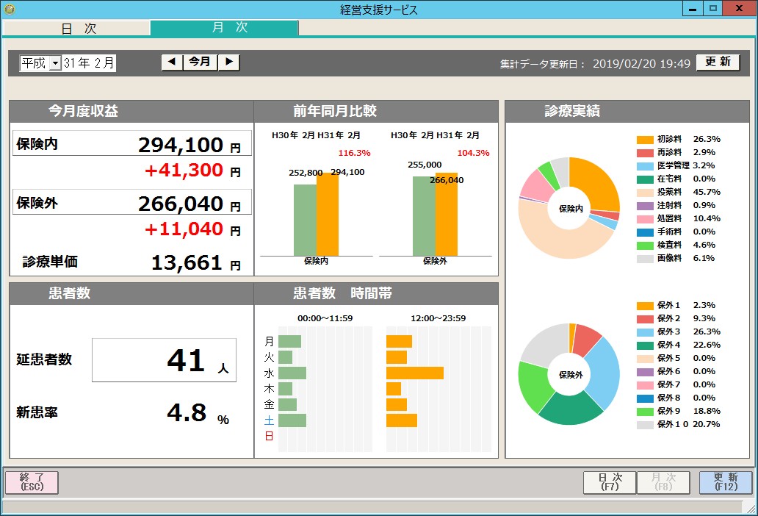
Task: Click the 画像料 gray legend swatch
Action: click(645, 259)
